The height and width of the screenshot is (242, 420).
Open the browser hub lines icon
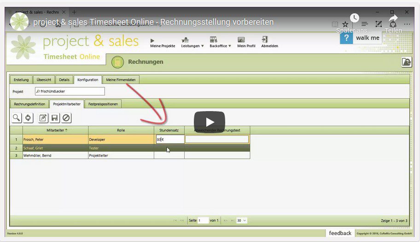[365, 24]
